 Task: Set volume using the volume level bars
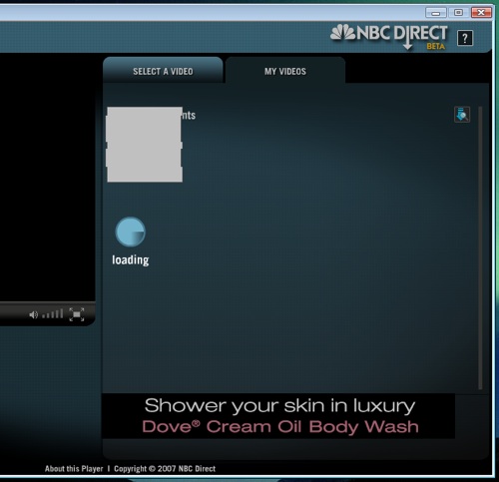[53, 313]
